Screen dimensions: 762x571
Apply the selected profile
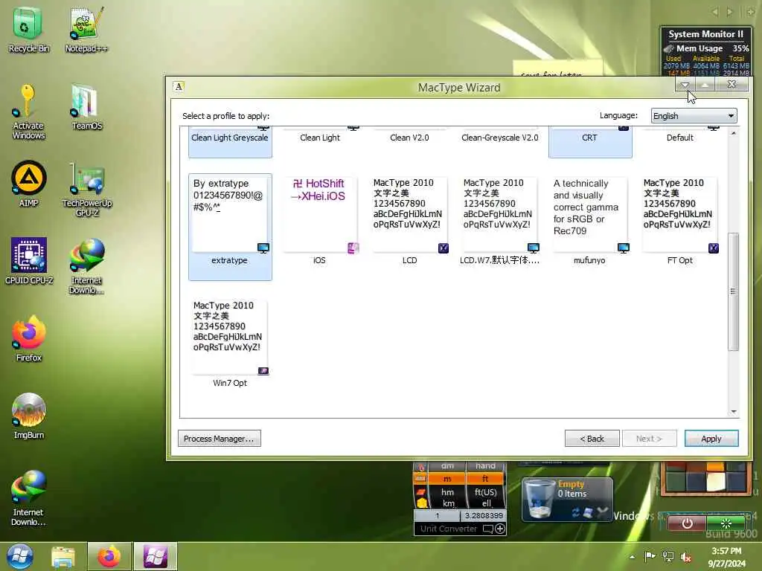(x=711, y=439)
